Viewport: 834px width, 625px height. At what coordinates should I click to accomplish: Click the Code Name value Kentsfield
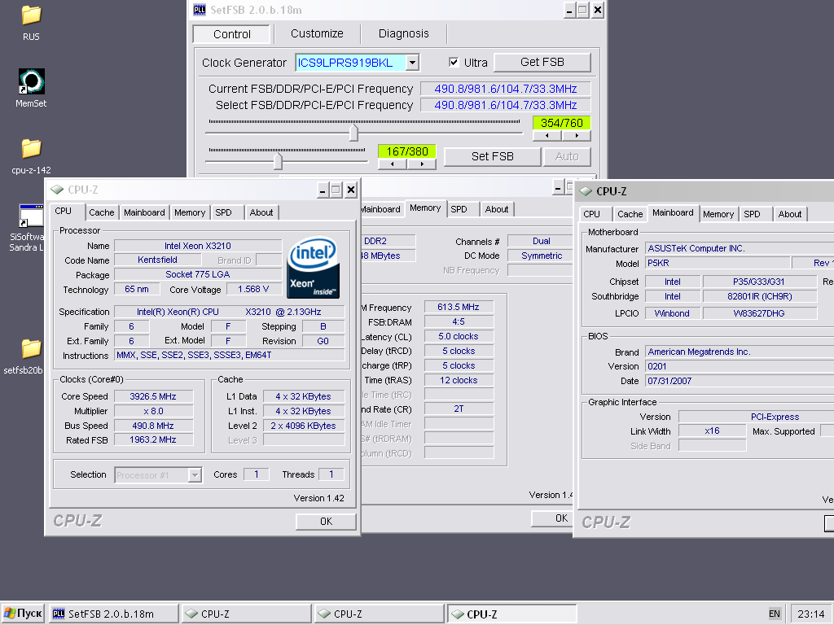click(157, 260)
